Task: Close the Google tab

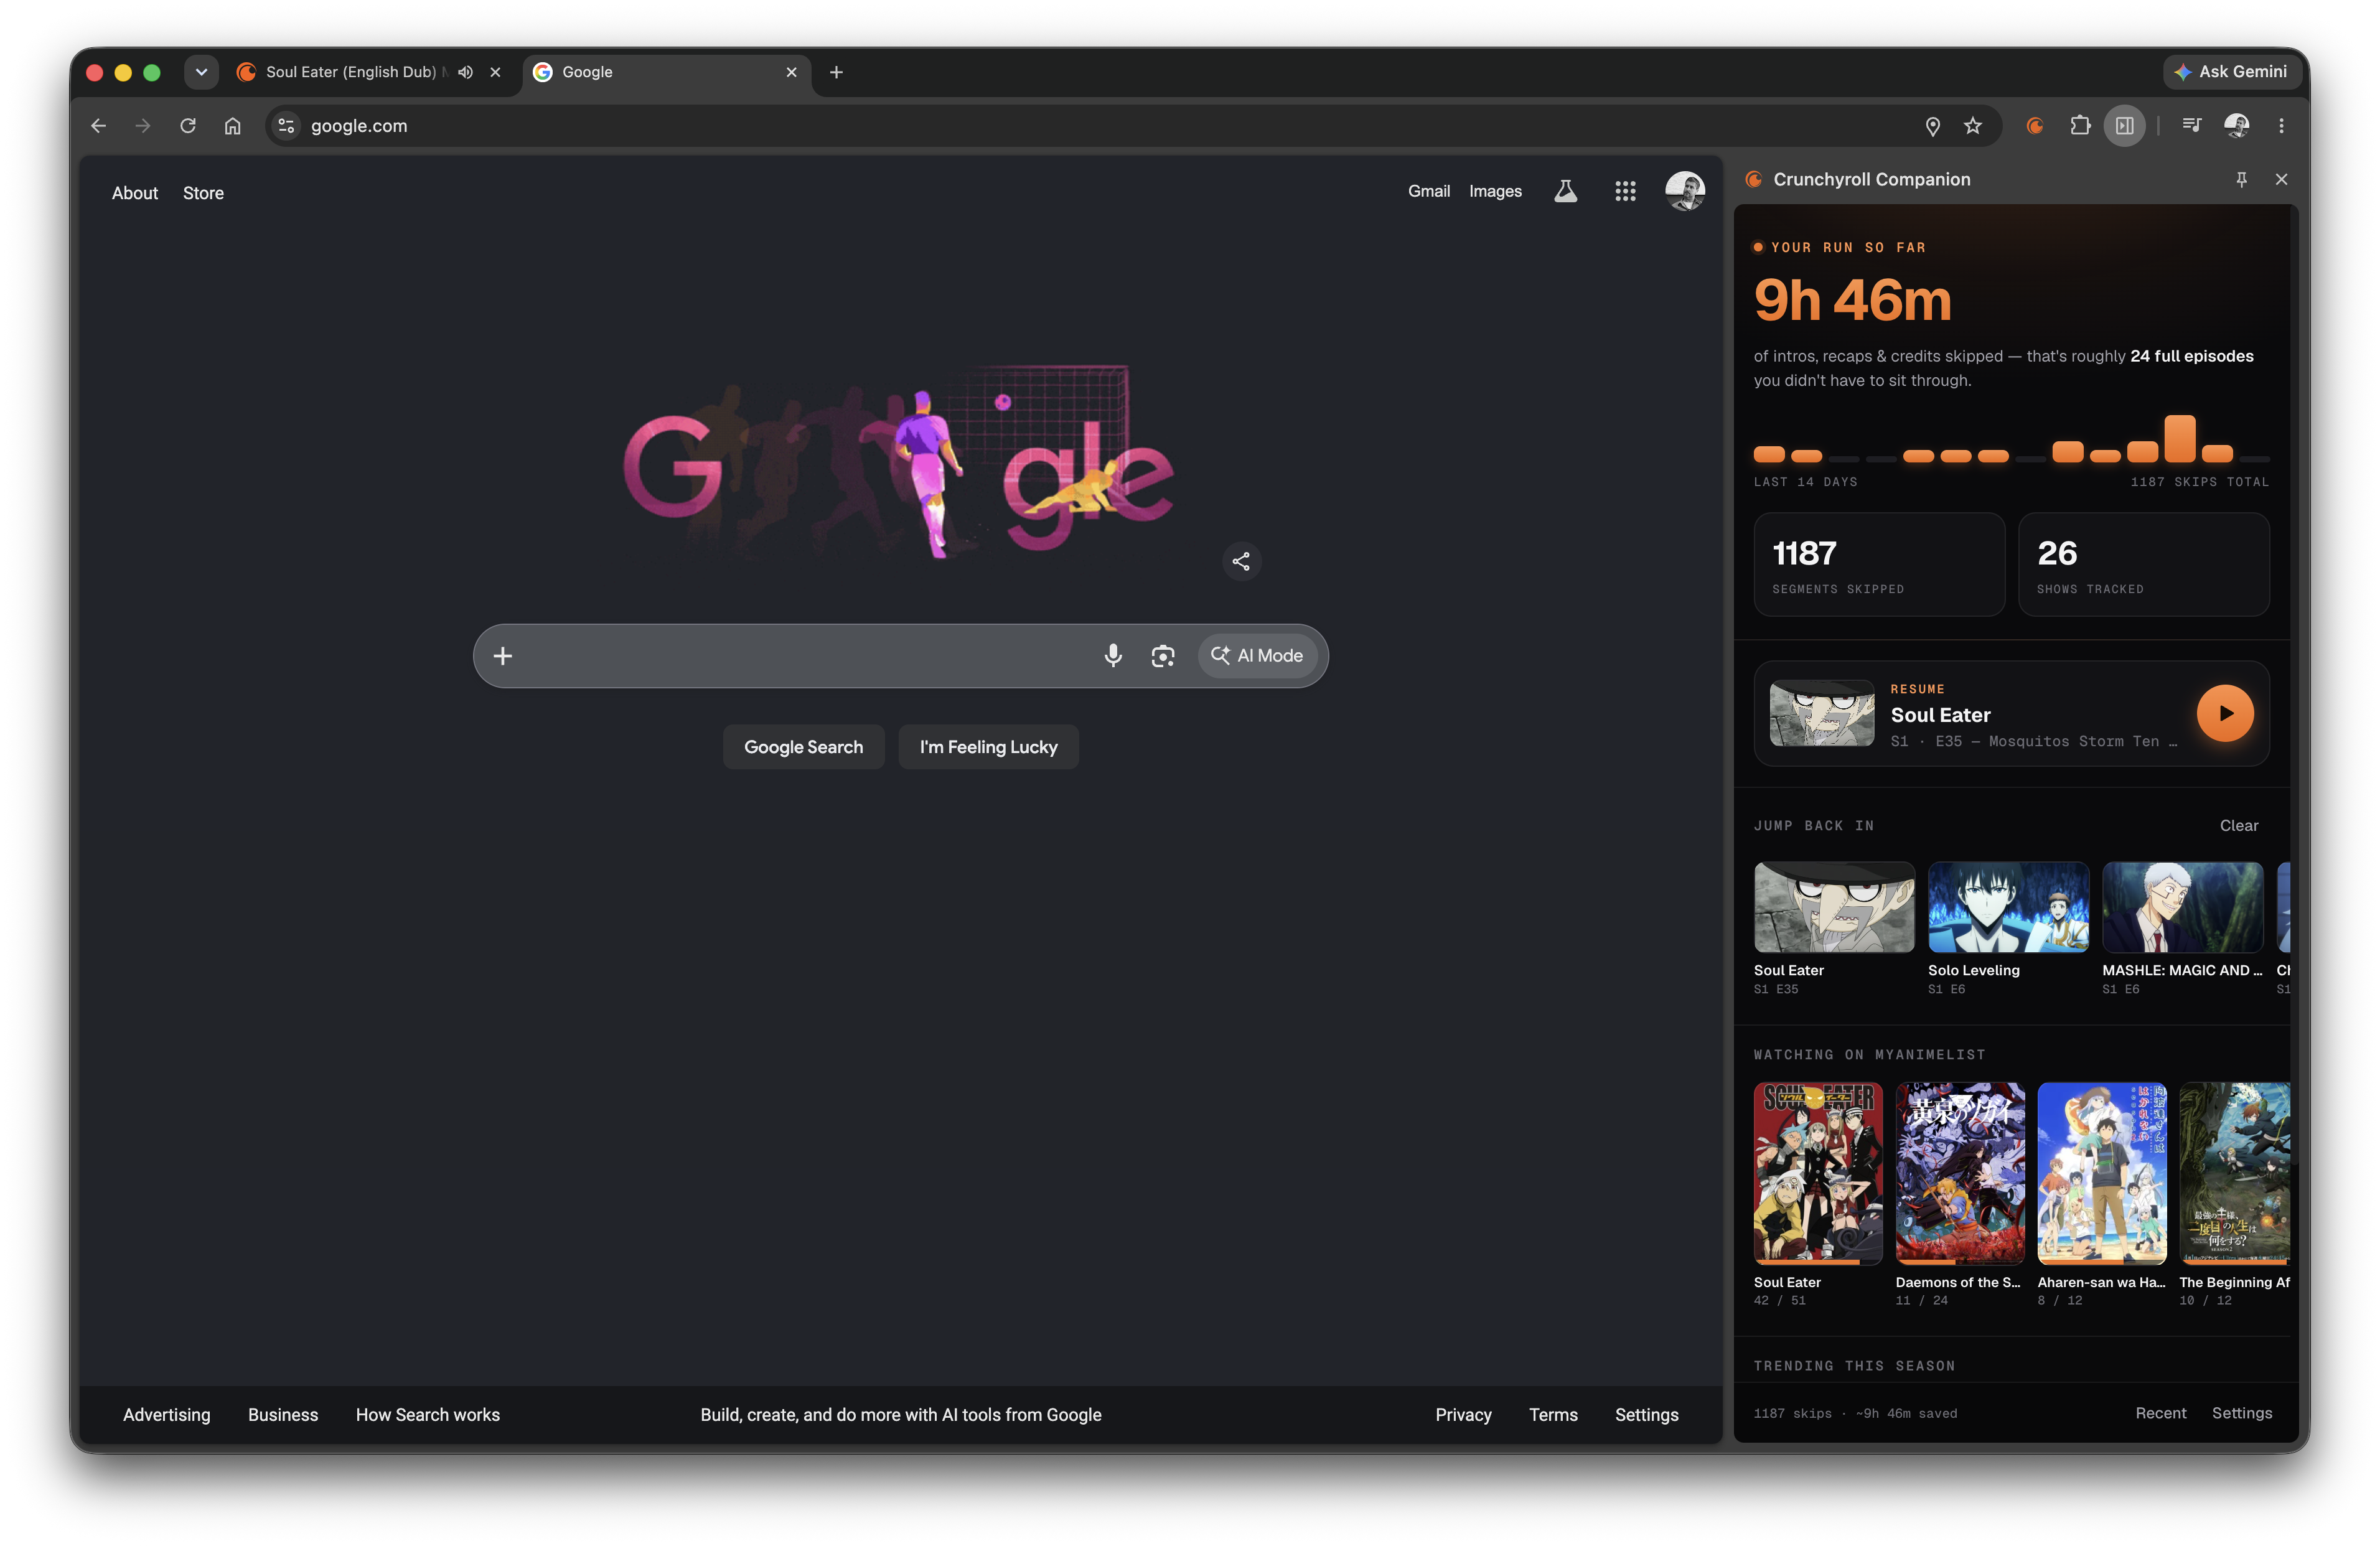Action: click(791, 72)
